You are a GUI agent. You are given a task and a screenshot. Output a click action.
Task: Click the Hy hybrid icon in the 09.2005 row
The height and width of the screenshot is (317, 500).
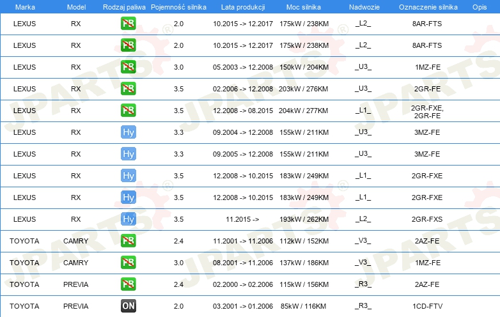tap(128, 154)
